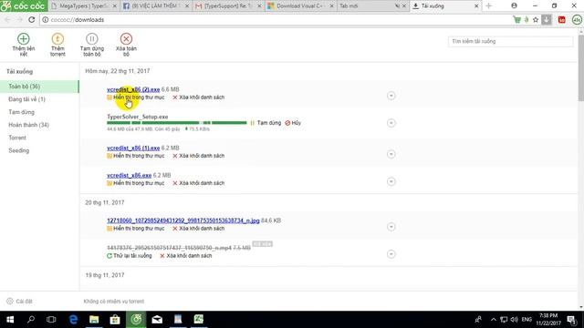Open the Windows Start menu
This screenshot has width=584, height=328.
click(x=10, y=320)
